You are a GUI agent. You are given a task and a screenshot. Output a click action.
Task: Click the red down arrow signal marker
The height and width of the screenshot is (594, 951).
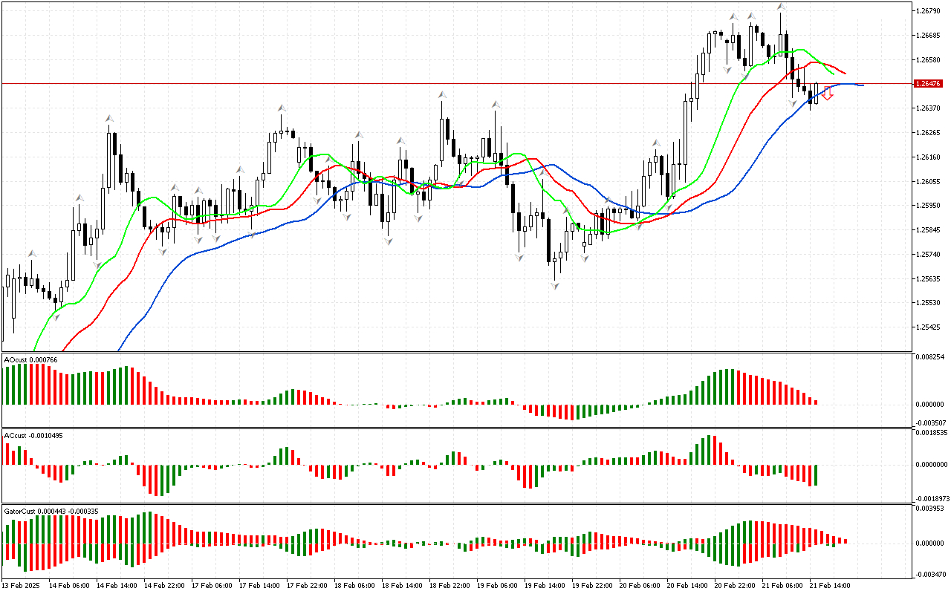click(827, 94)
